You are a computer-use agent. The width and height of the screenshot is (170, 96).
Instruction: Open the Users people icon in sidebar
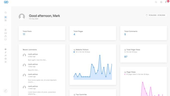pyautogui.click(x=5, y=55)
